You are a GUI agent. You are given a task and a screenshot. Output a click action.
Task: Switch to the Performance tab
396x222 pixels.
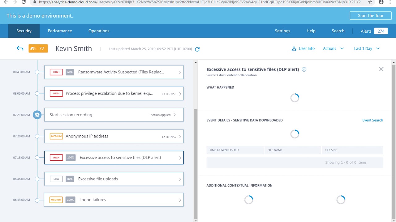pyautogui.click(x=60, y=31)
